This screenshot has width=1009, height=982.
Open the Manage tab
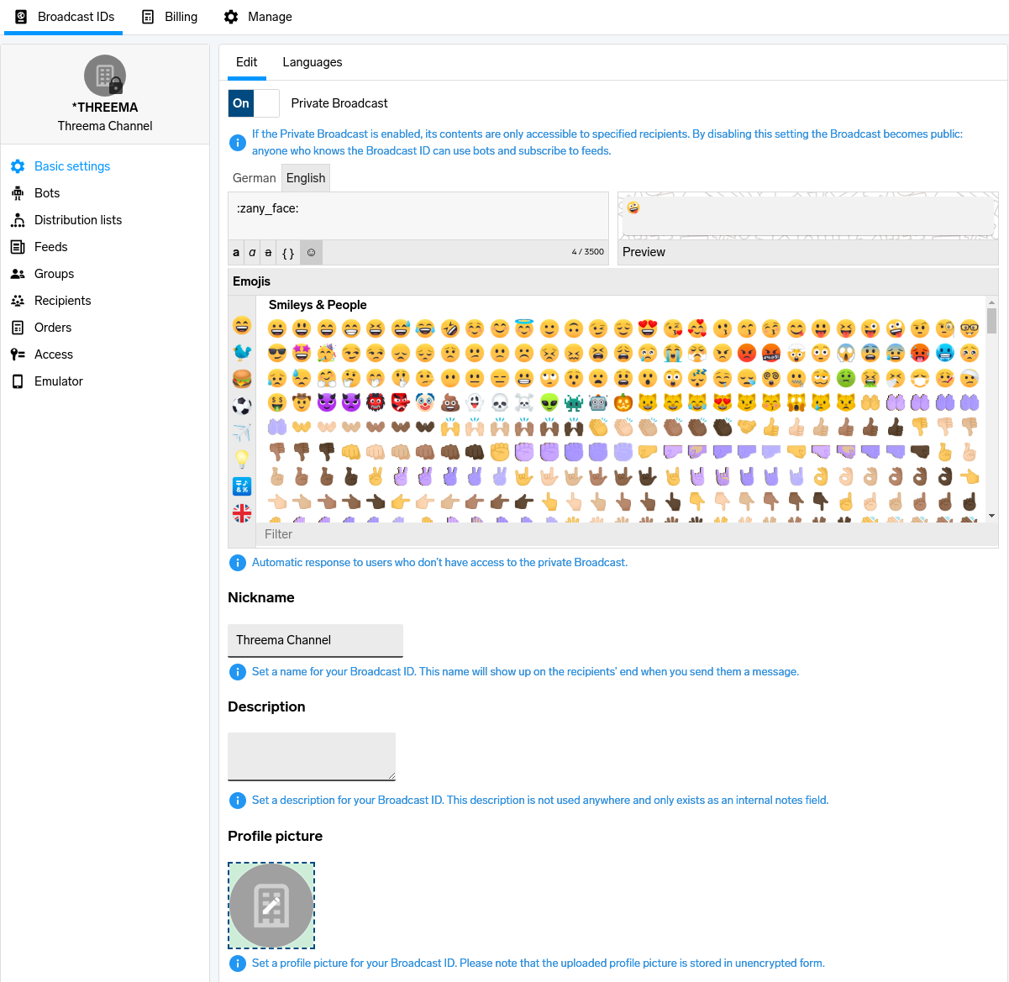tap(258, 17)
